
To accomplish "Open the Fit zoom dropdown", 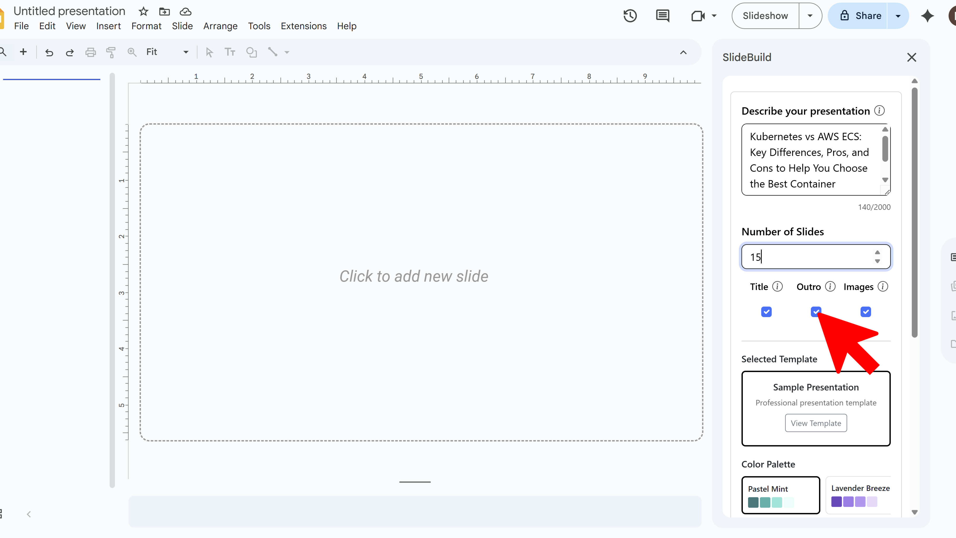I will 167,52.
